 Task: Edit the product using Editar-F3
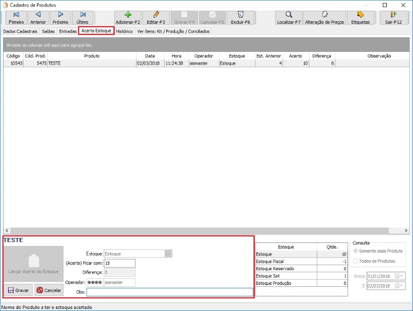tap(156, 18)
